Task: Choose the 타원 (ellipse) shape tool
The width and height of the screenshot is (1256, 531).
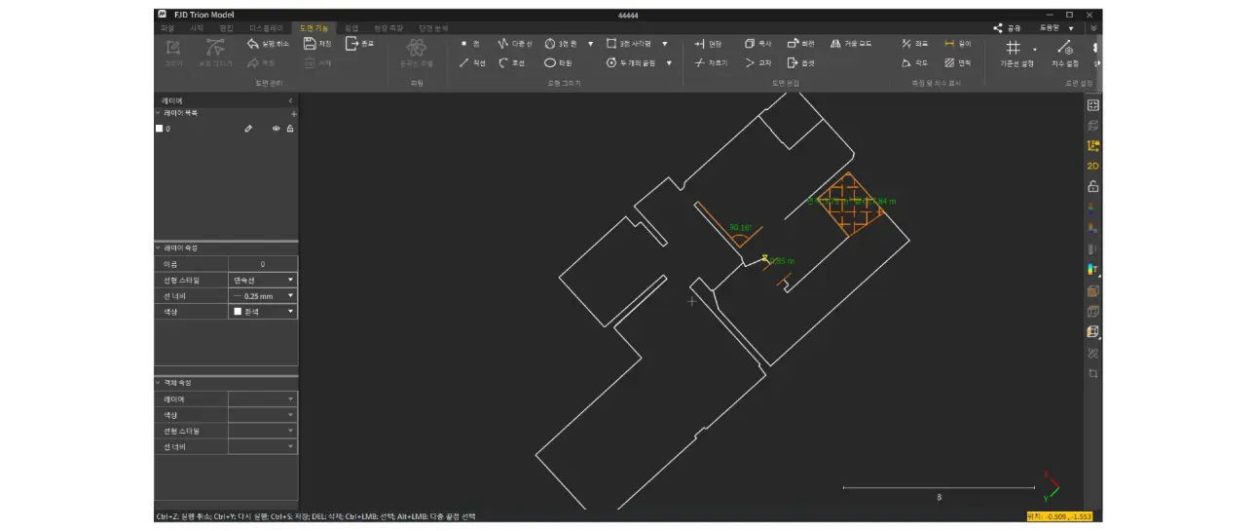Action: coord(558,63)
